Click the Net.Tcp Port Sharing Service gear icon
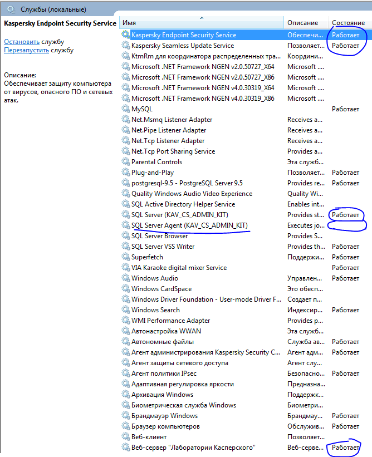 tap(126, 151)
